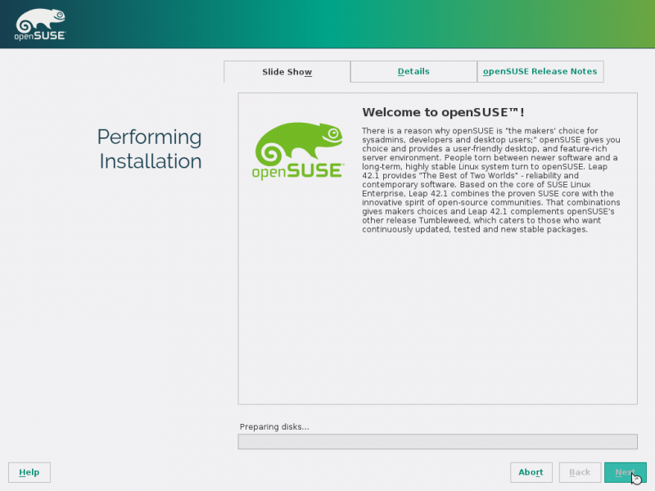This screenshot has height=491, width=655.
Task: Switch to the Slide Show tab
Action: point(287,72)
